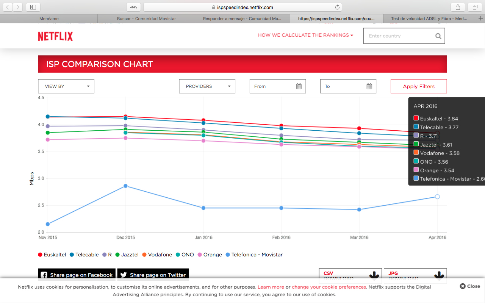The width and height of the screenshot is (485, 303).
Task: Show all tabs overview
Action: (475, 7)
